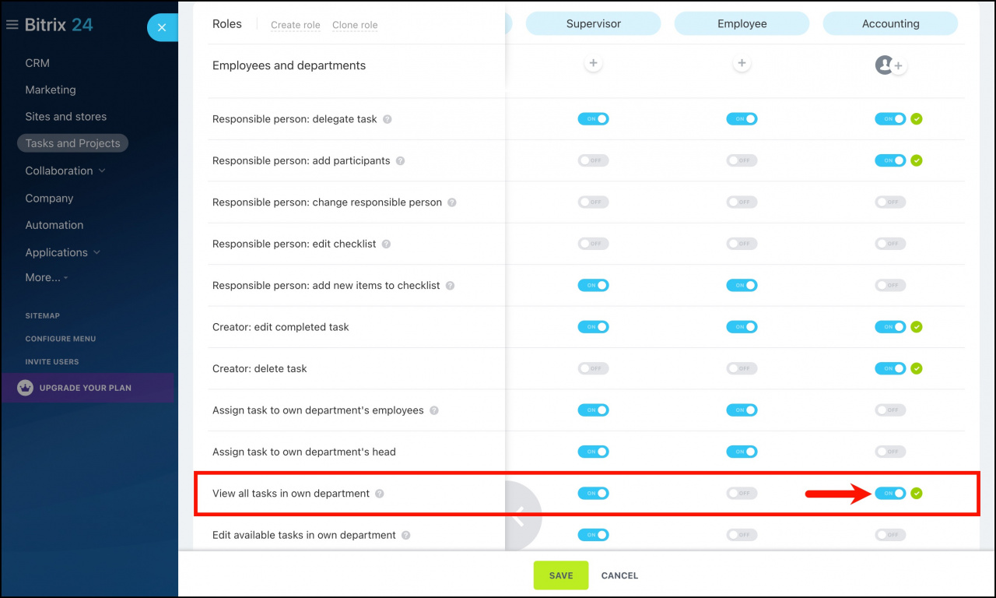Click the Accounting role user avatar icon
The height and width of the screenshot is (598, 996).
(x=884, y=65)
